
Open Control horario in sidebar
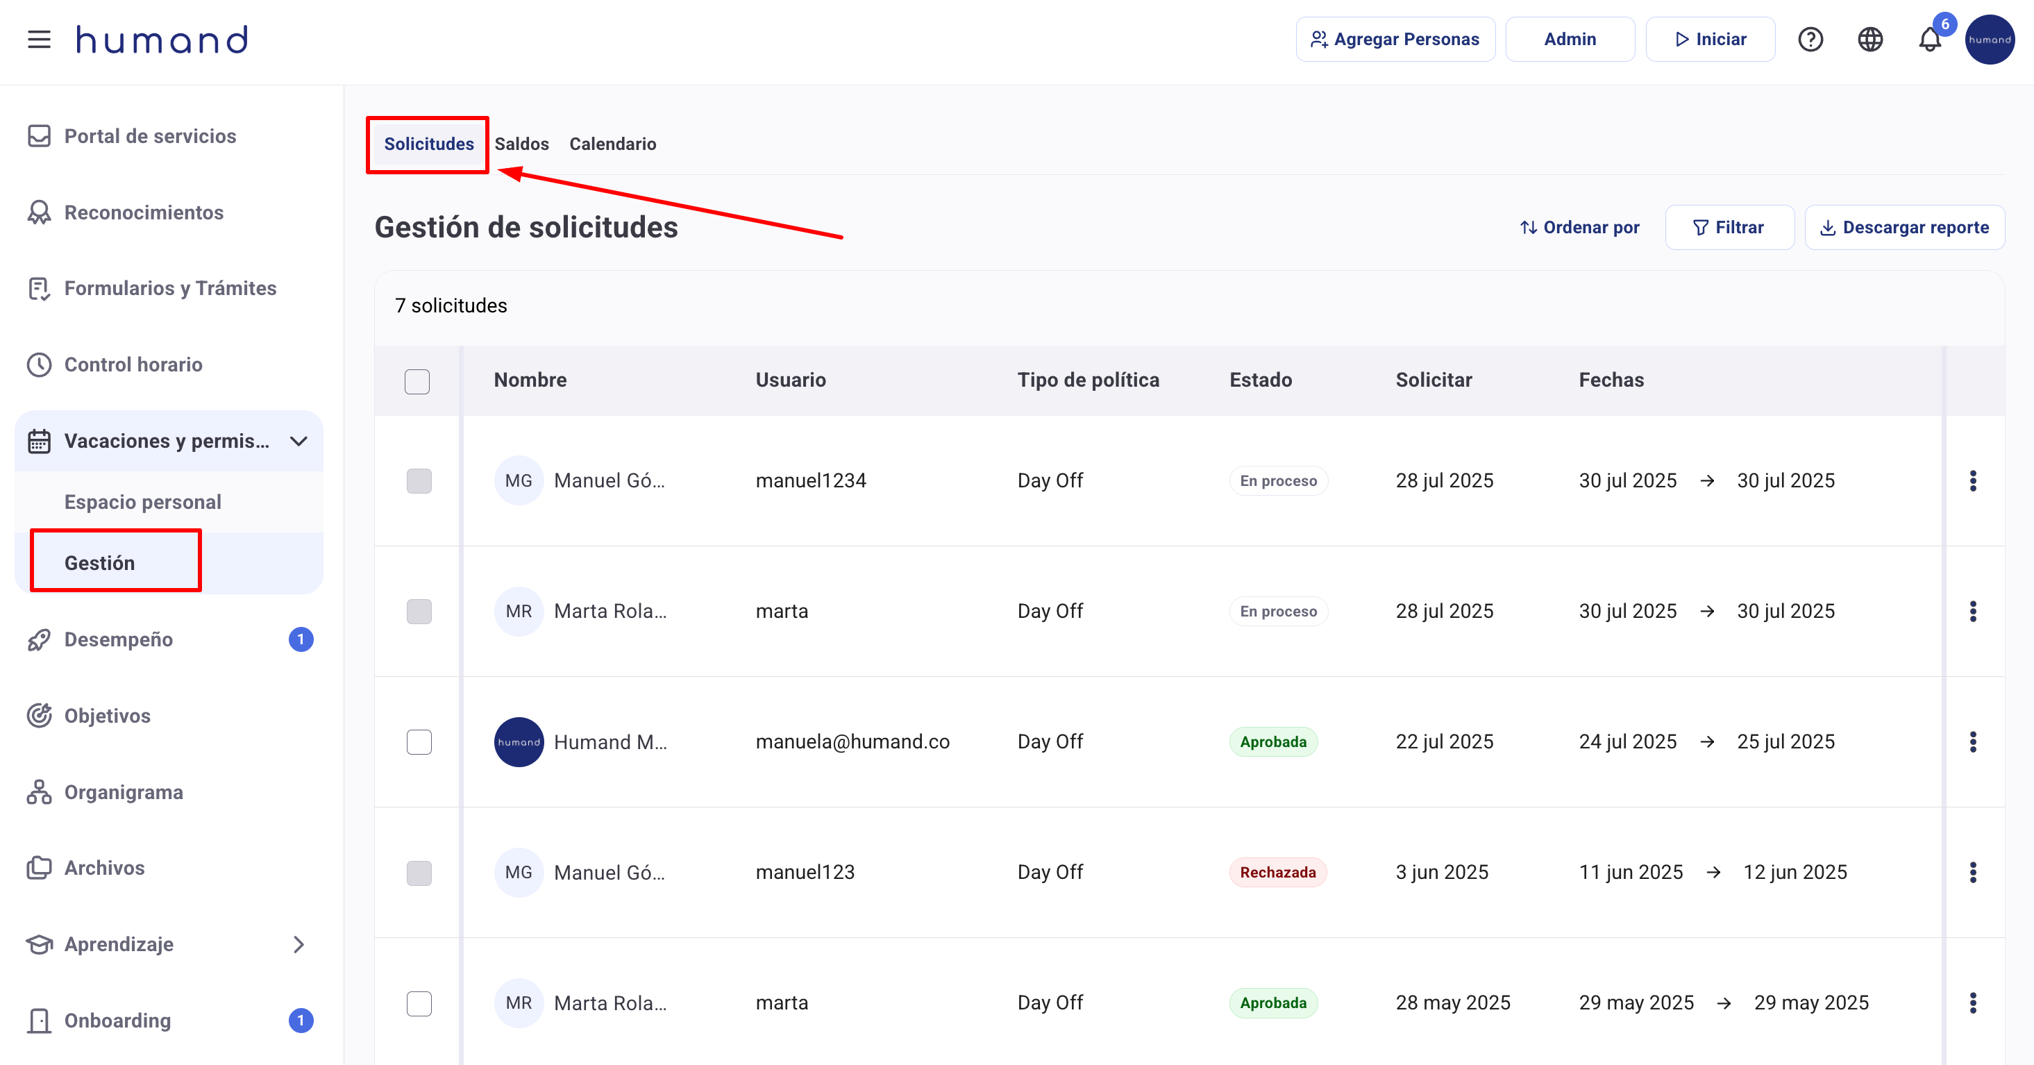(133, 364)
